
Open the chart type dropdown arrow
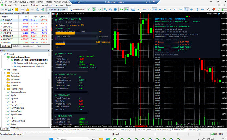click(6, 10)
